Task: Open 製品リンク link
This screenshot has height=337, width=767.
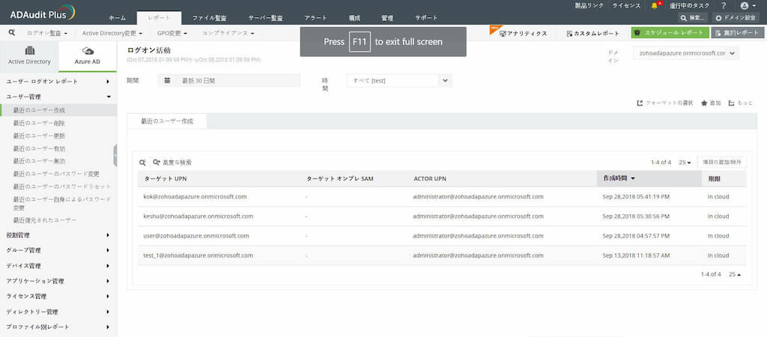Action: click(589, 5)
